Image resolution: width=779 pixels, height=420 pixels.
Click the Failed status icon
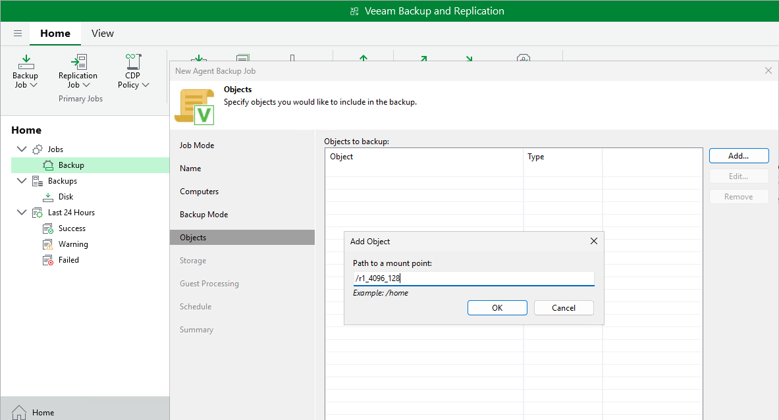pyautogui.click(x=47, y=261)
